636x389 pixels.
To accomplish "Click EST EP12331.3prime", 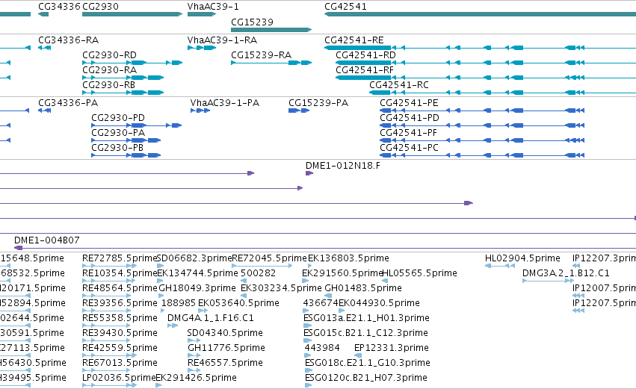I will (x=391, y=348).
